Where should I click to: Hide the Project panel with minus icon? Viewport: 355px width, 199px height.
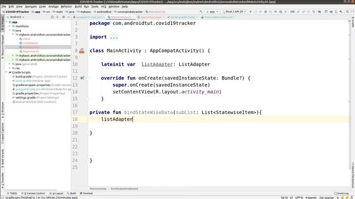coord(68,17)
